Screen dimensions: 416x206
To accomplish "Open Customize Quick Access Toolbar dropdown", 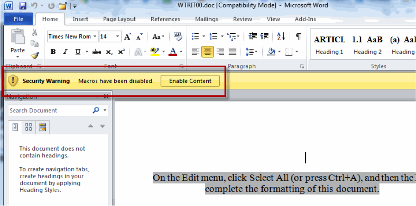I will click(x=75, y=6).
